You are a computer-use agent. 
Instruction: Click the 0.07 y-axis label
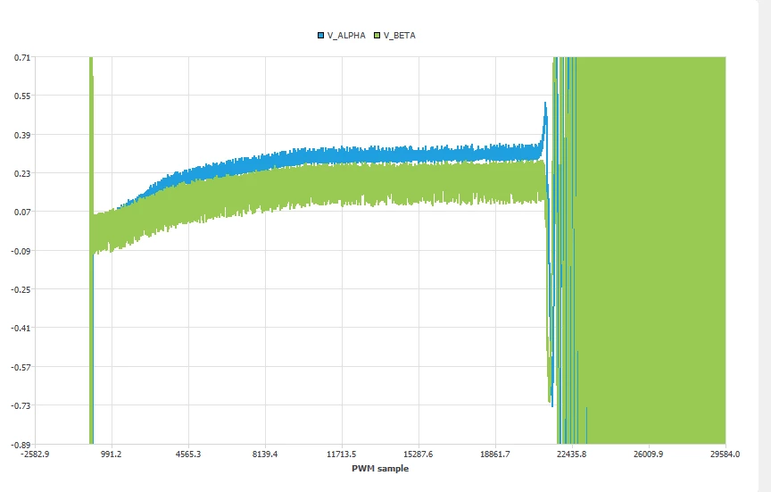click(x=22, y=212)
